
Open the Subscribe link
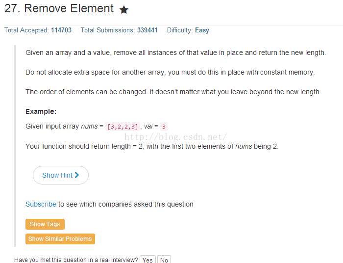41,204
